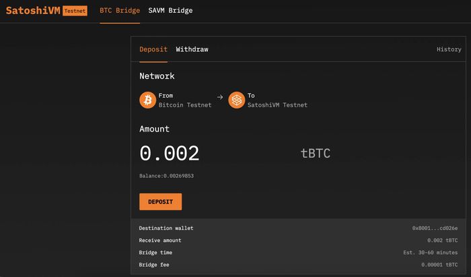Switch to the Withdraw tab
471x277 pixels.
[x=192, y=49]
